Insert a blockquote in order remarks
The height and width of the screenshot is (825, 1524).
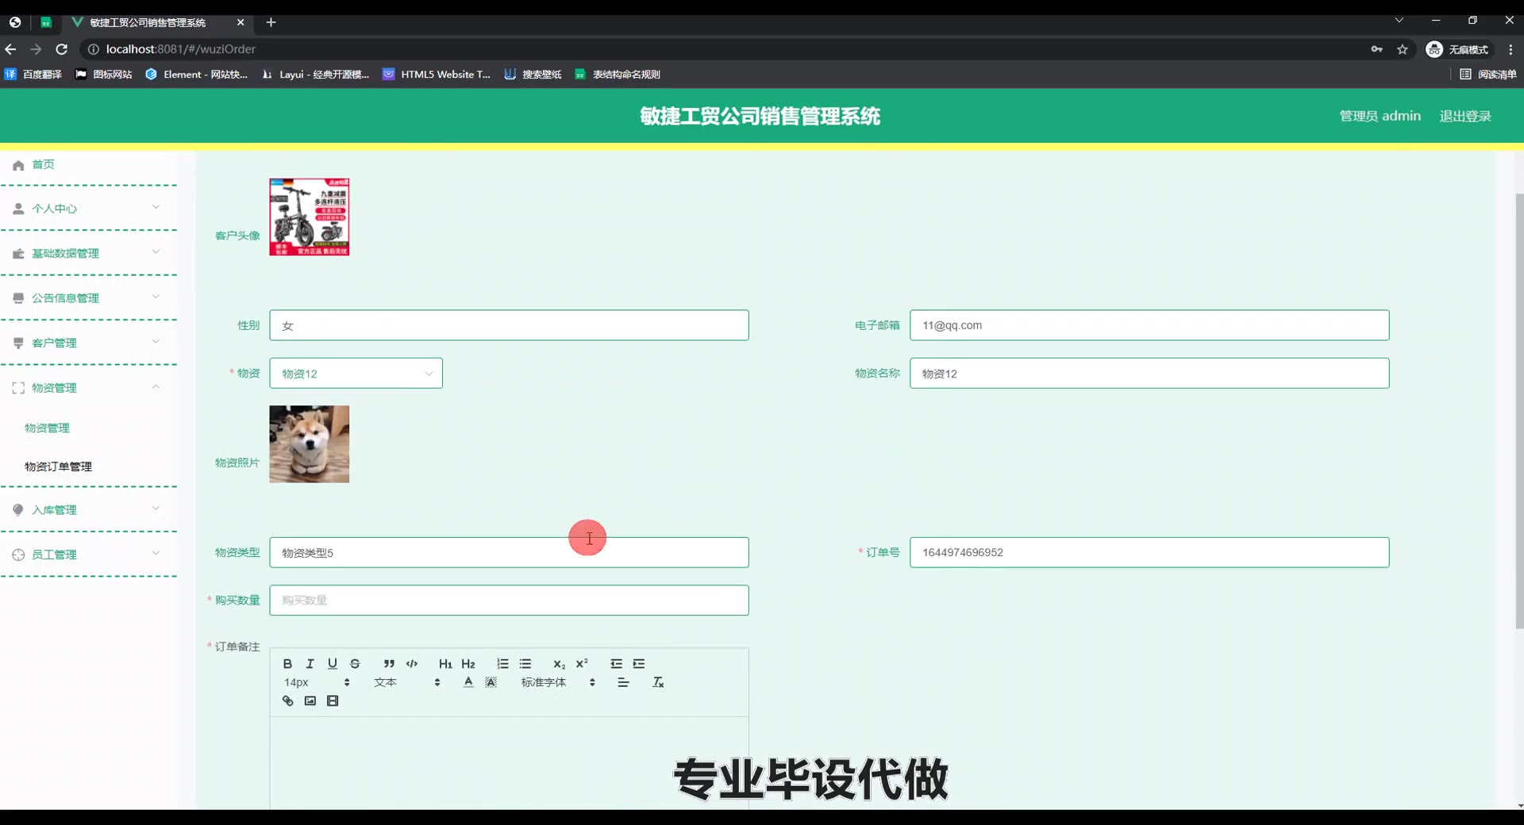click(389, 664)
